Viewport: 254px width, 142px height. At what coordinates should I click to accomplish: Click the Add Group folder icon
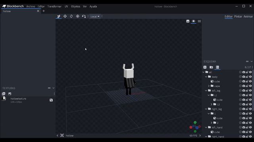pyautogui.click(x=211, y=67)
